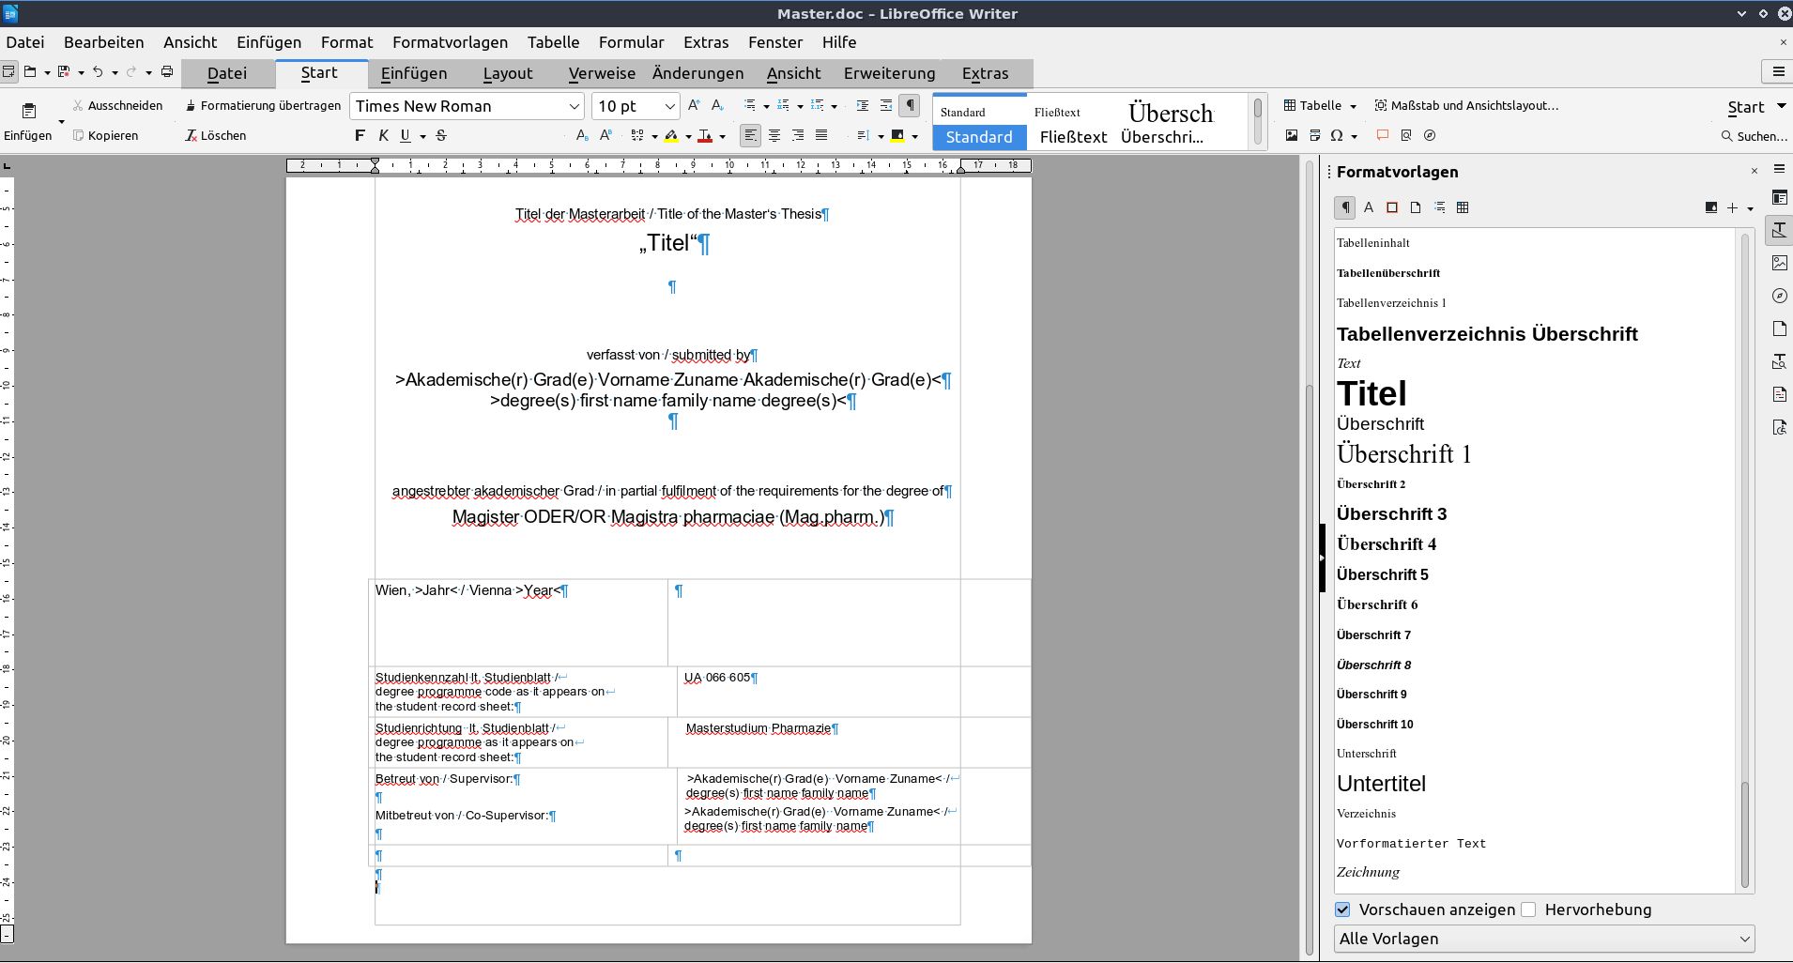Open the font size dropdown
The width and height of the screenshot is (1793, 963).
click(669, 106)
